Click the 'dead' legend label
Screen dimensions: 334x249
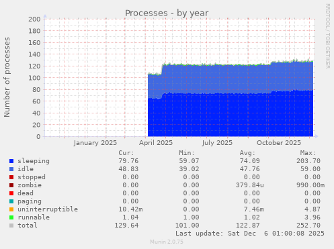click(x=26, y=193)
